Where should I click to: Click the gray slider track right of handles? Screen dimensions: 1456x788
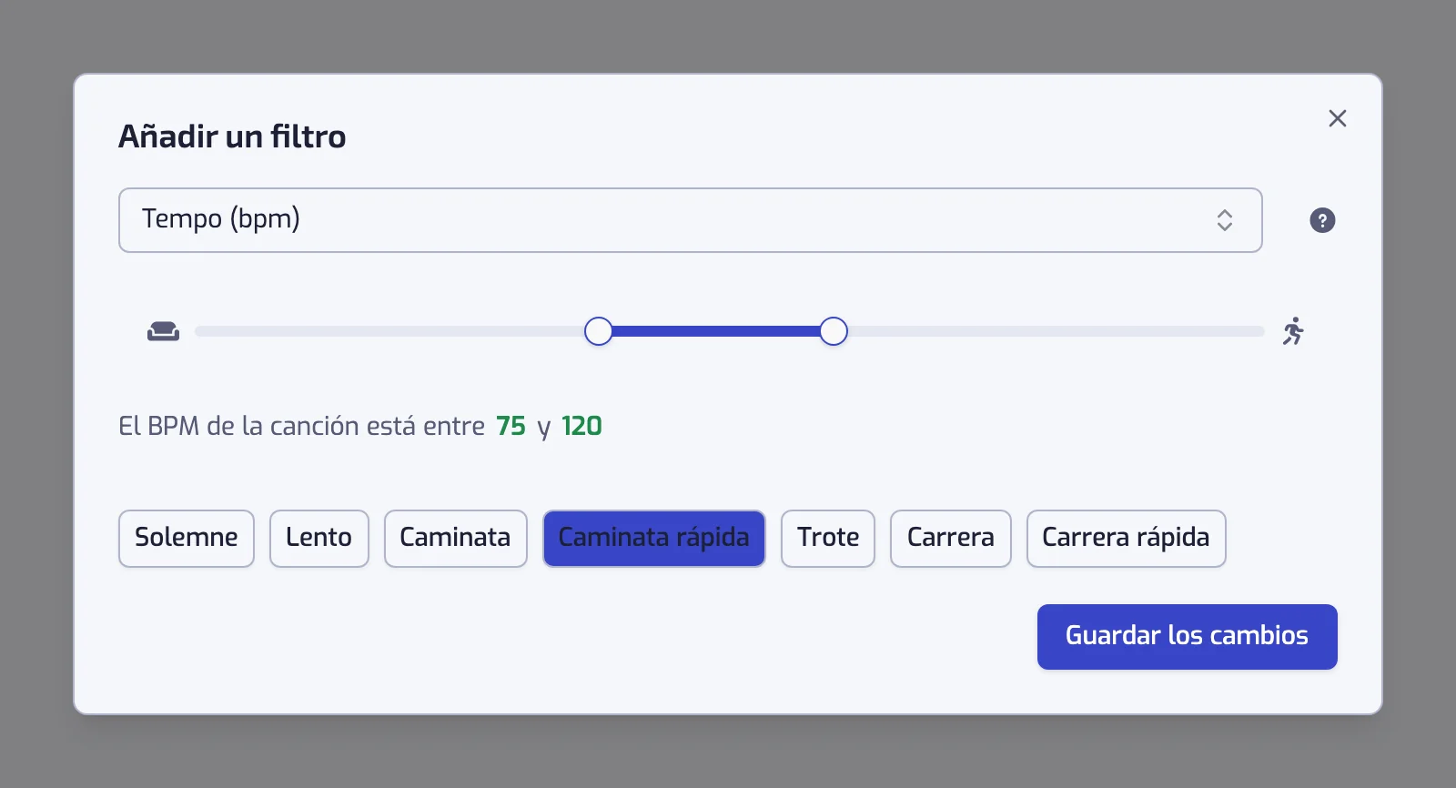(1056, 331)
